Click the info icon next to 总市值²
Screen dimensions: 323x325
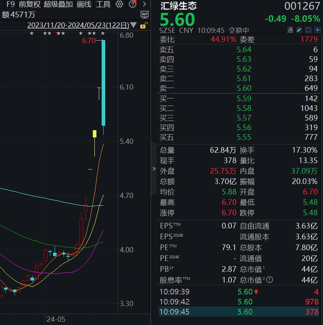pyautogui.click(x=269, y=280)
